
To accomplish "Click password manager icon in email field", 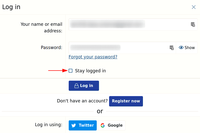I will [x=193, y=25].
